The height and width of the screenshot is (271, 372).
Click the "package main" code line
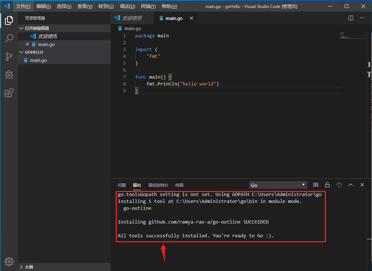pos(152,36)
